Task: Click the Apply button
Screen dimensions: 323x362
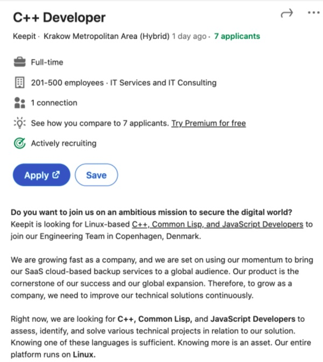Action: click(x=41, y=175)
